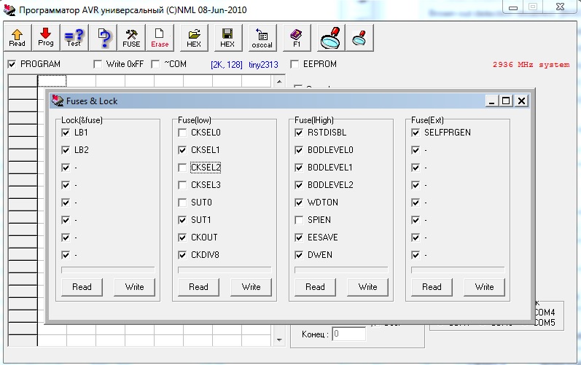Click the Erase chip toolbar button
This screenshot has height=365, width=581.
point(159,37)
